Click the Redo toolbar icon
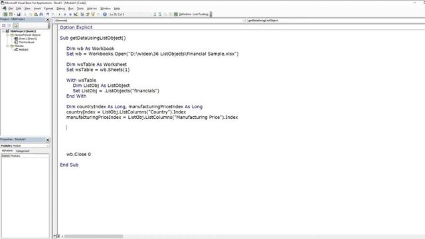425x239 pixels. click(x=53, y=14)
